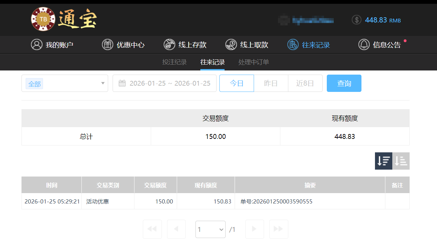This screenshot has width=437, height=247.
Task: Click the 通宝 TB logo
Action: (x=64, y=19)
